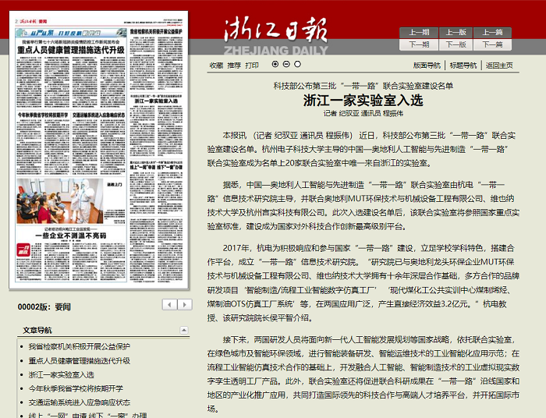Image resolution: width=546 pixels, height=418 pixels.
Task: Click the article title 浙江一家实验室入选
Action: [363, 101]
